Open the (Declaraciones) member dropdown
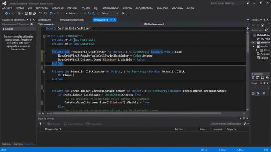271x152 pixels. 196,24
